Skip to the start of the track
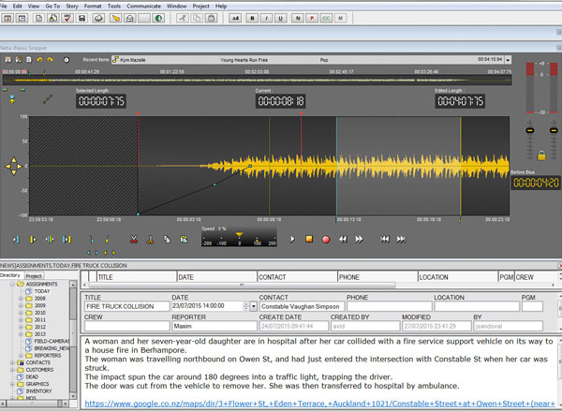This screenshot has width=562, height=412. point(385,239)
